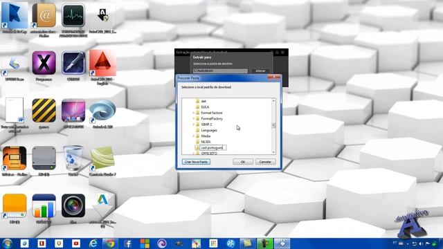443x249 pixels.
Task: Open the camera lens desktop icon
Action: pos(73,205)
